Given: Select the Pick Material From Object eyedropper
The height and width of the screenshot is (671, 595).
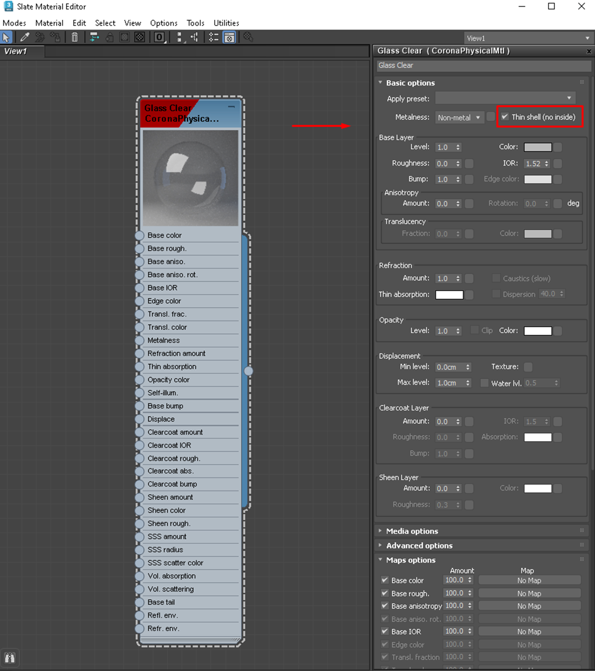Looking at the screenshot, I should pos(24,37).
